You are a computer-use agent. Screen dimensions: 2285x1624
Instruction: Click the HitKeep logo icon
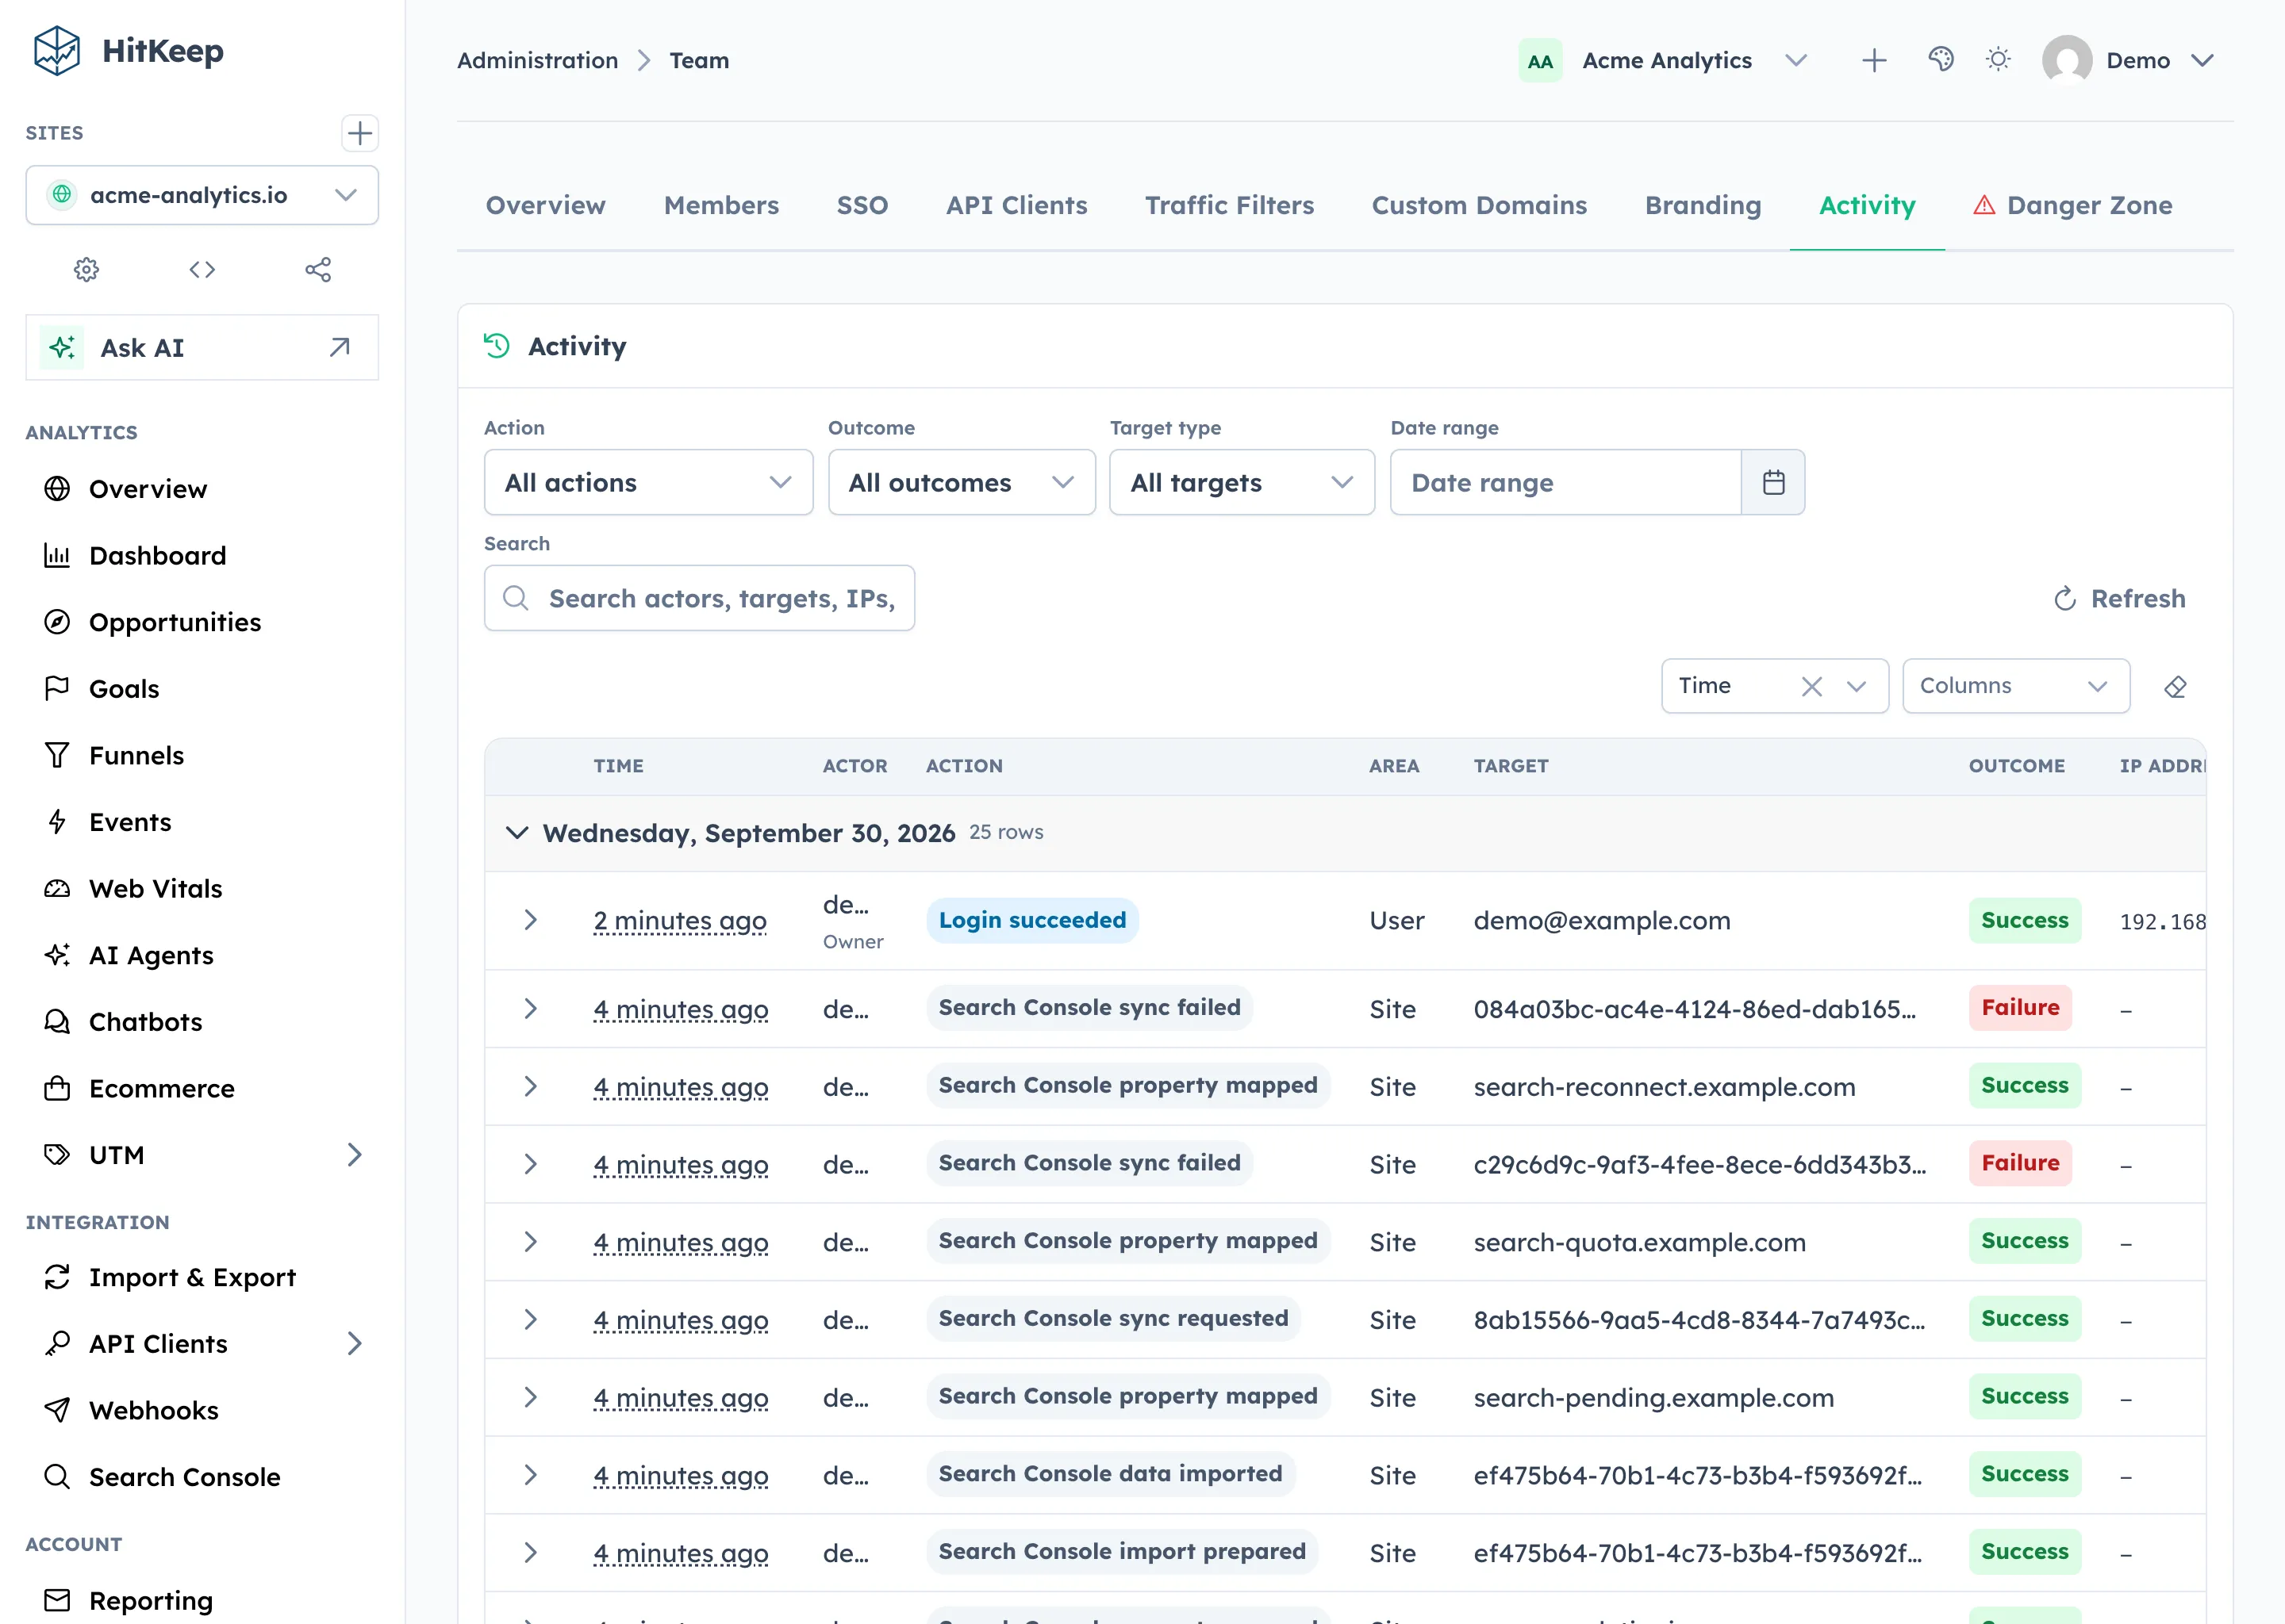click(57, 50)
